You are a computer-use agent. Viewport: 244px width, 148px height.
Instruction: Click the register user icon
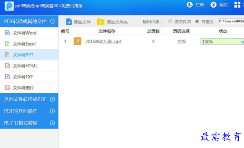point(189,5)
